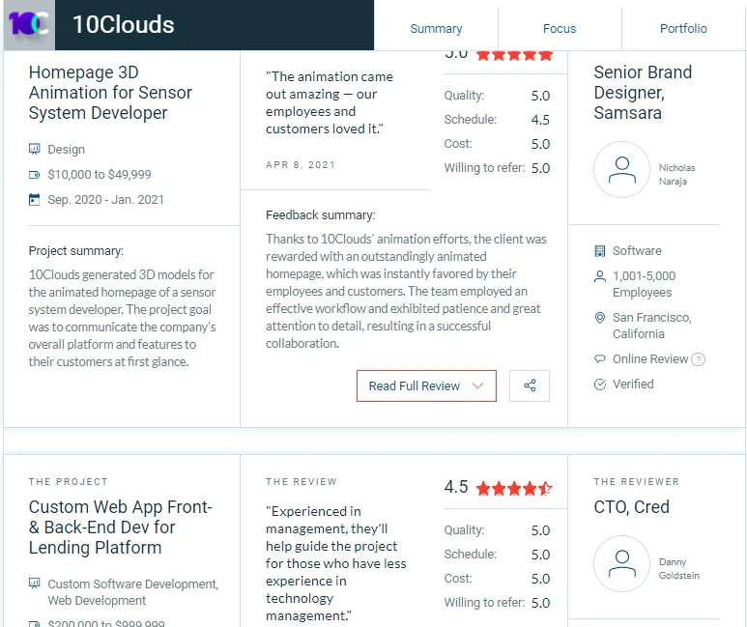Screen dimensions: 747x627
Task: Click the San Francisco location pin icon
Action: (x=600, y=318)
